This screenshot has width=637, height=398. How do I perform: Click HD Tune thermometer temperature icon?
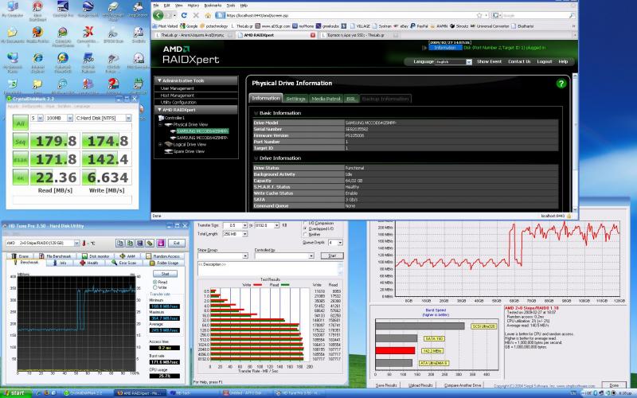pos(84,243)
